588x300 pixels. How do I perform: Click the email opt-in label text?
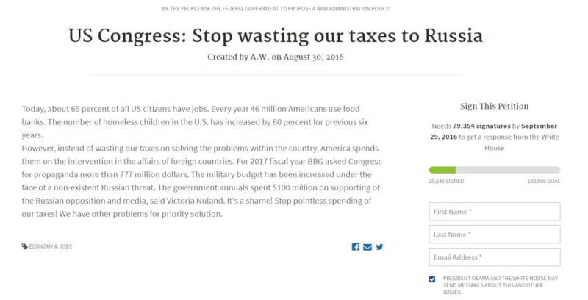coord(500,285)
